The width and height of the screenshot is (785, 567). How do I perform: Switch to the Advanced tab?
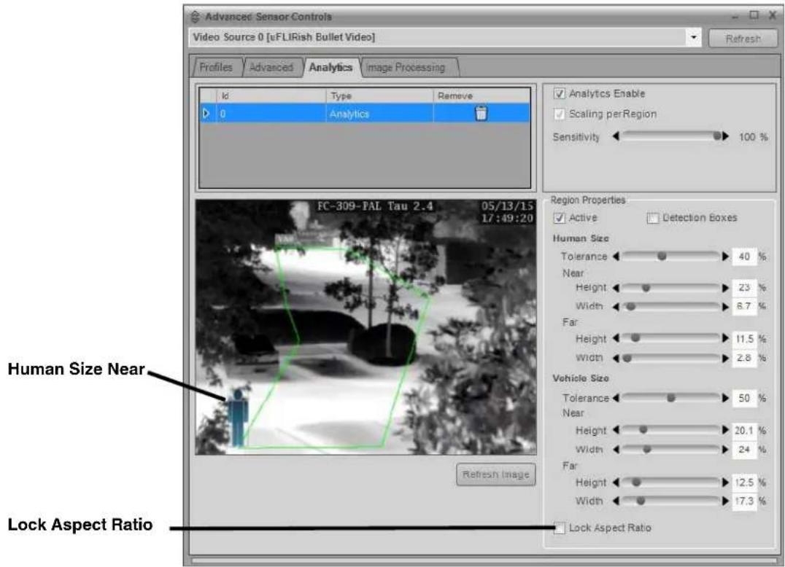pos(271,68)
